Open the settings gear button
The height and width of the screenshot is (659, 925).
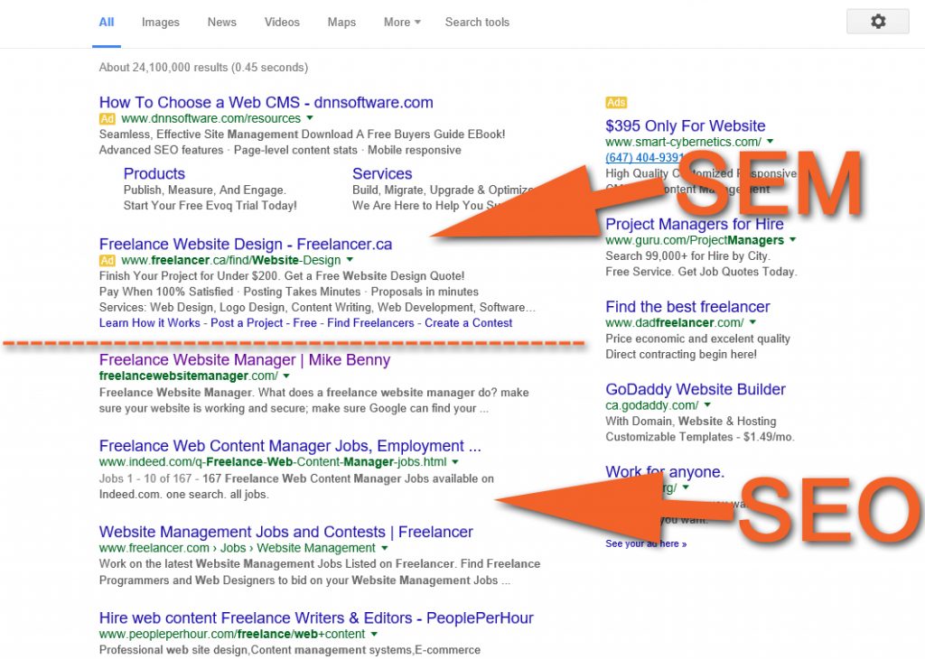pyautogui.click(x=877, y=22)
